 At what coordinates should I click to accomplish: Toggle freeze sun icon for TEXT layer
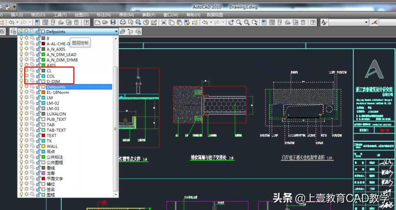coord(27,136)
